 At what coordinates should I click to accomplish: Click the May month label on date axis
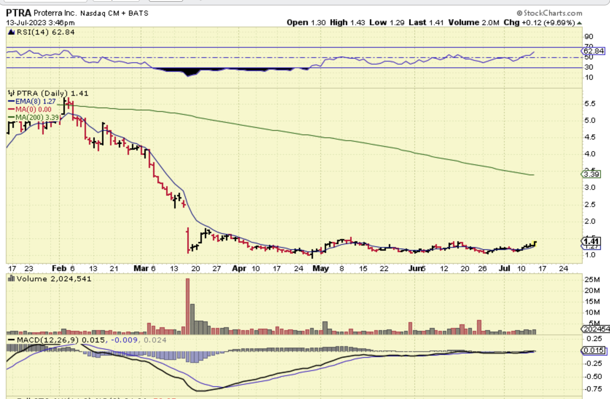pos(321,269)
